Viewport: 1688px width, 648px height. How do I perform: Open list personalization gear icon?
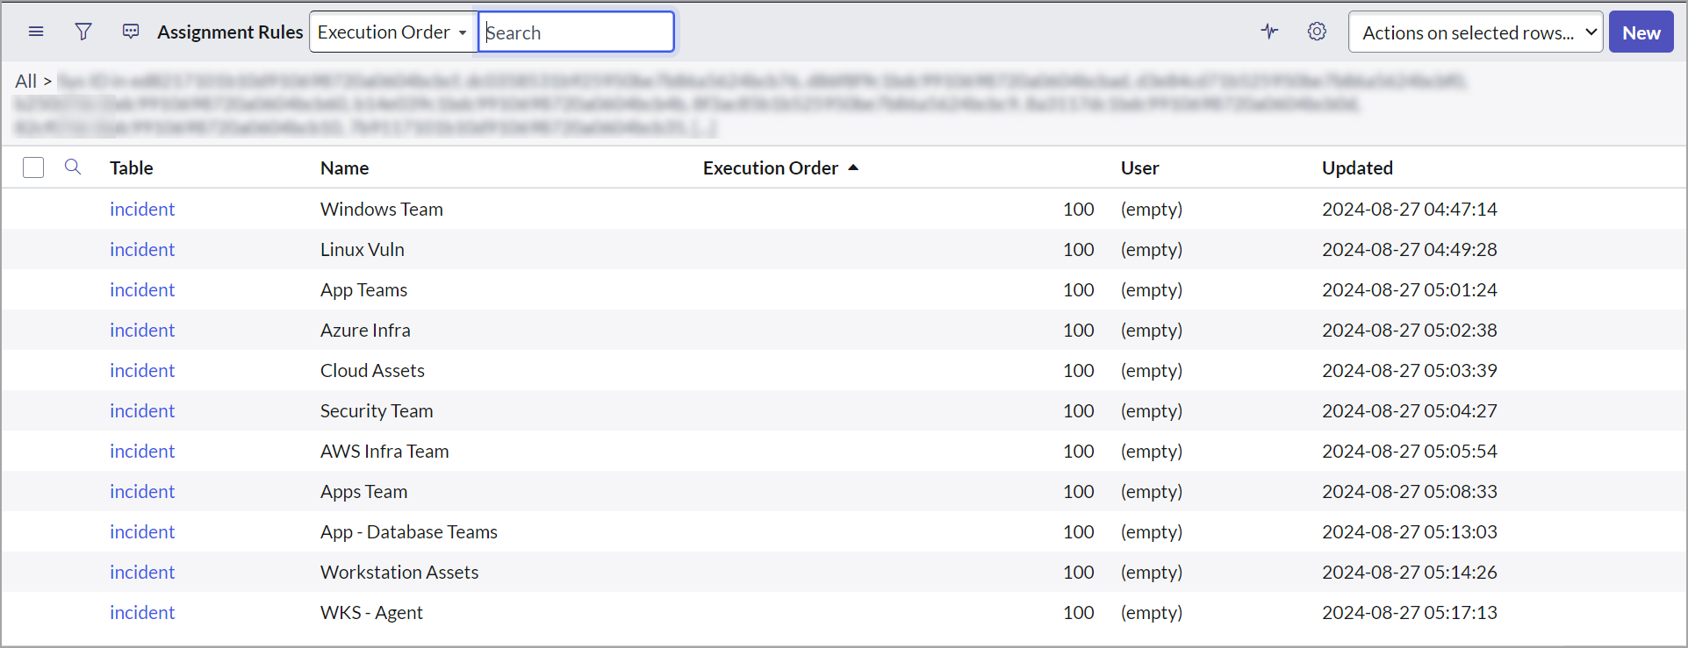pyautogui.click(x=1316, y=32)
